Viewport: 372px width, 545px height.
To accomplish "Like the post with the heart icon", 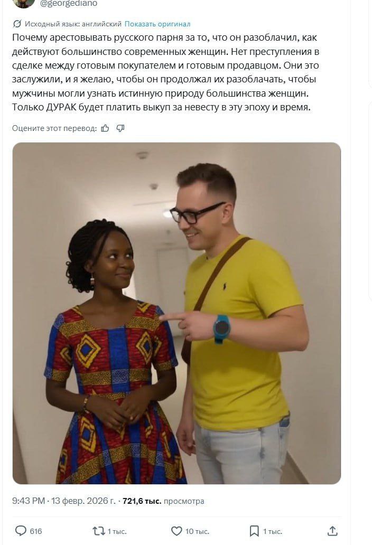I will 176,531.
